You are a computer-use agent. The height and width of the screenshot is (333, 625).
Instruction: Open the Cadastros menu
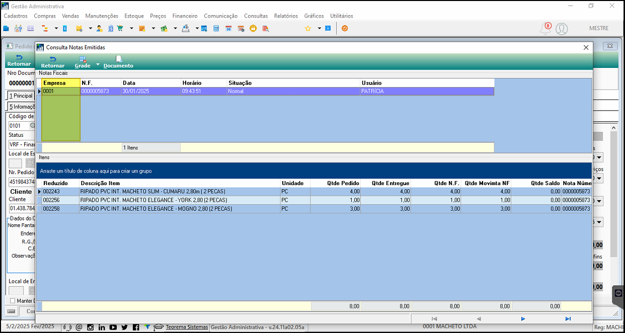pyautogui.click(x=16, y=16)
